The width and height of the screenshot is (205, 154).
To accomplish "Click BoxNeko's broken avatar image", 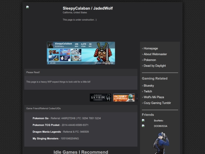I will click(143, 121).
